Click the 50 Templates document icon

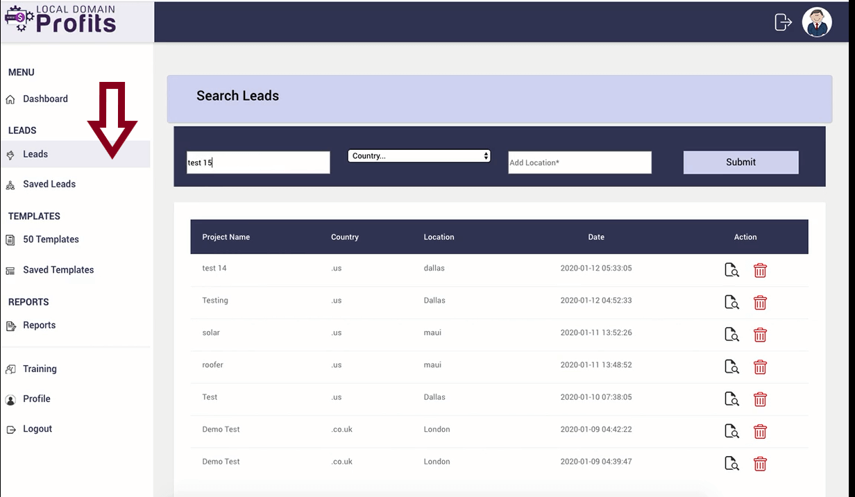(x=10, y=240)
